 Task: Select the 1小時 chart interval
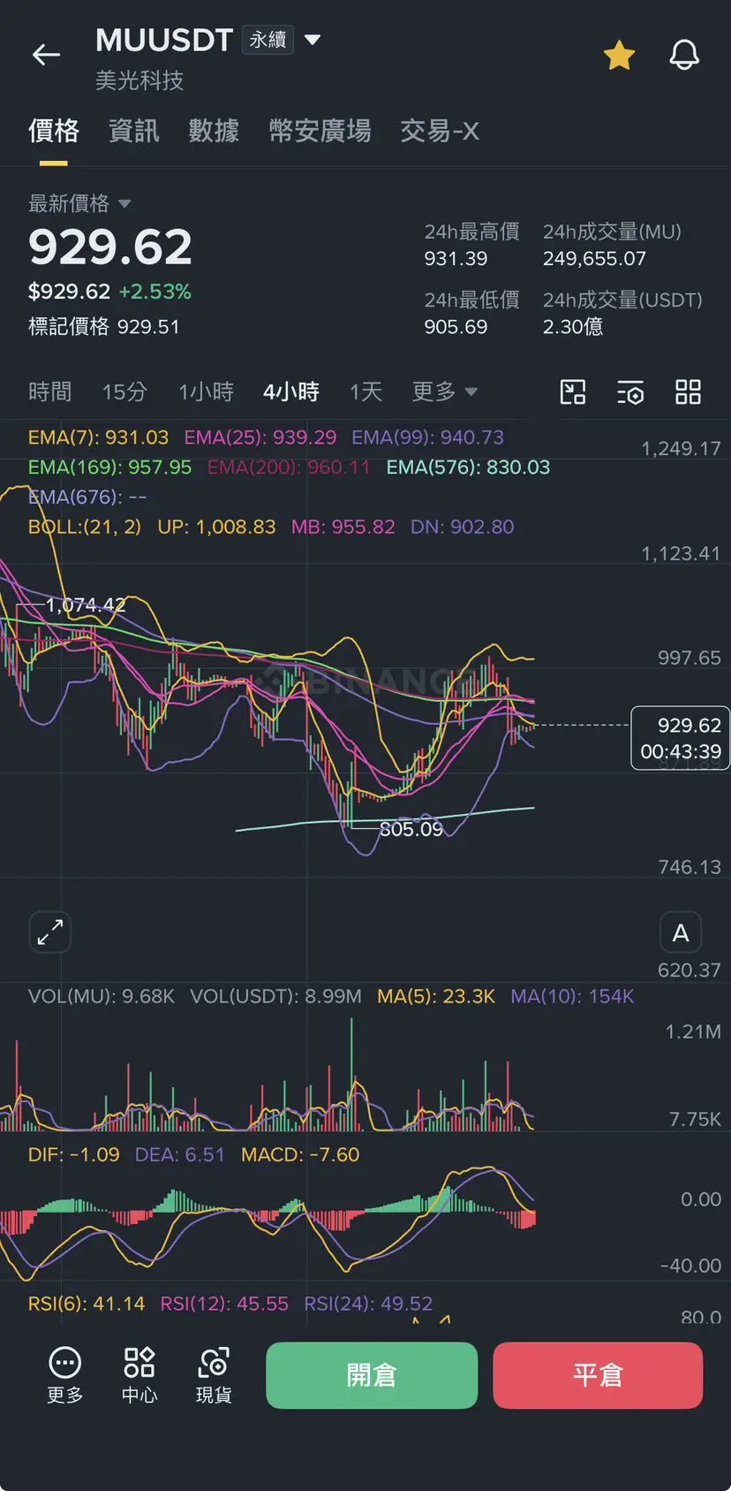[x=206, y=392]
